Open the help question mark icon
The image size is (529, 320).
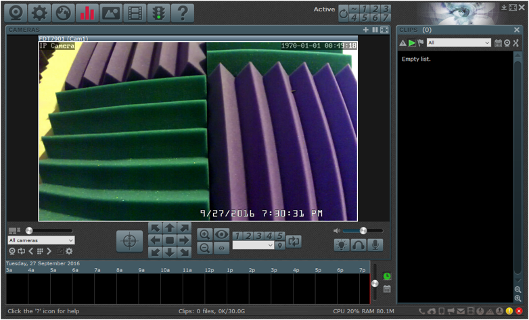[181, 12]
